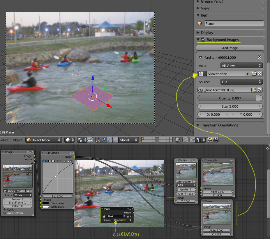Disable Auto-Refresh in Image node

[x=5, y=213]
